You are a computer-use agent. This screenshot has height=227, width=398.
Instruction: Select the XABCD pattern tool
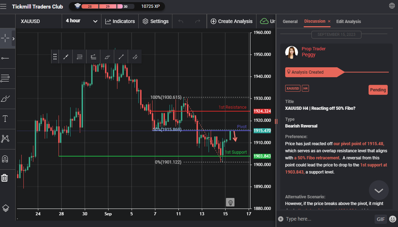(5, 138)
